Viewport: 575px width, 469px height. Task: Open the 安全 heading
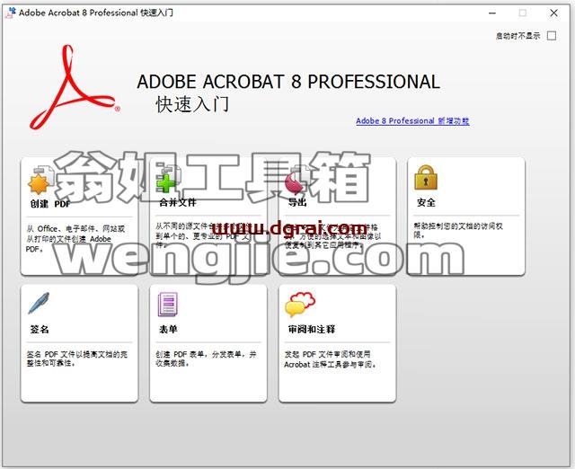[x=426, y=202]
